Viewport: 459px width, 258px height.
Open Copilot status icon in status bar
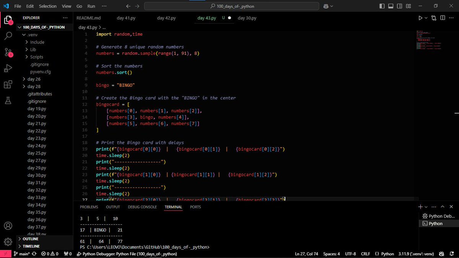441,254
